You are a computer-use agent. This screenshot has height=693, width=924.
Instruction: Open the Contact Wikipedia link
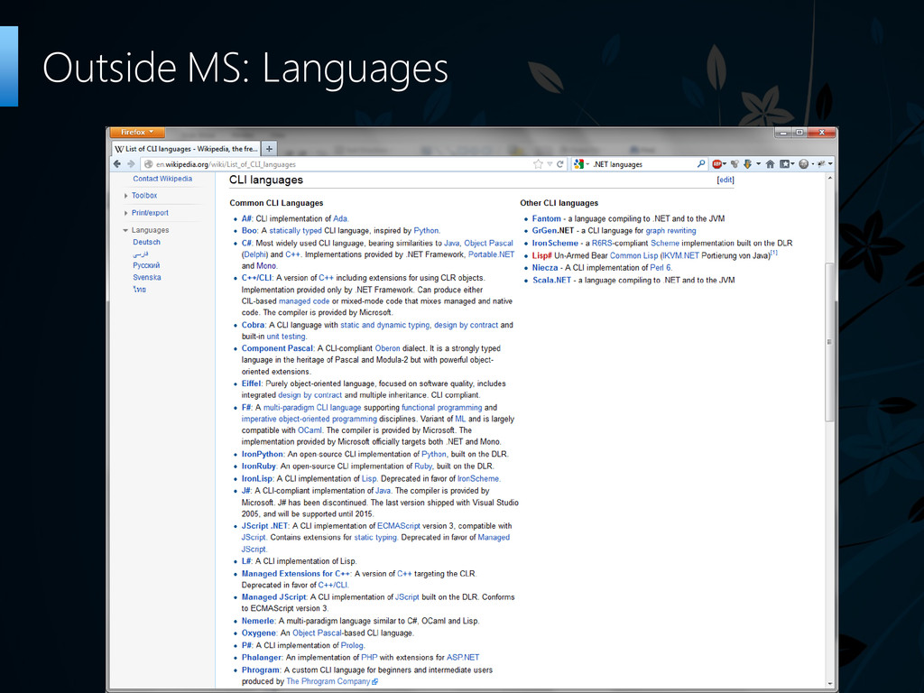coord(162,179)
